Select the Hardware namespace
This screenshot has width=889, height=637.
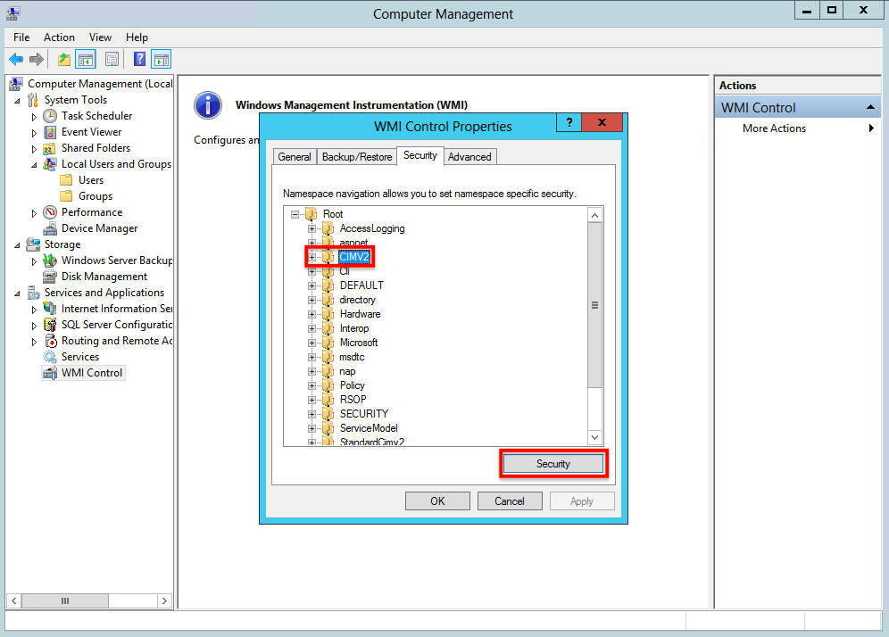click(360, 314)
